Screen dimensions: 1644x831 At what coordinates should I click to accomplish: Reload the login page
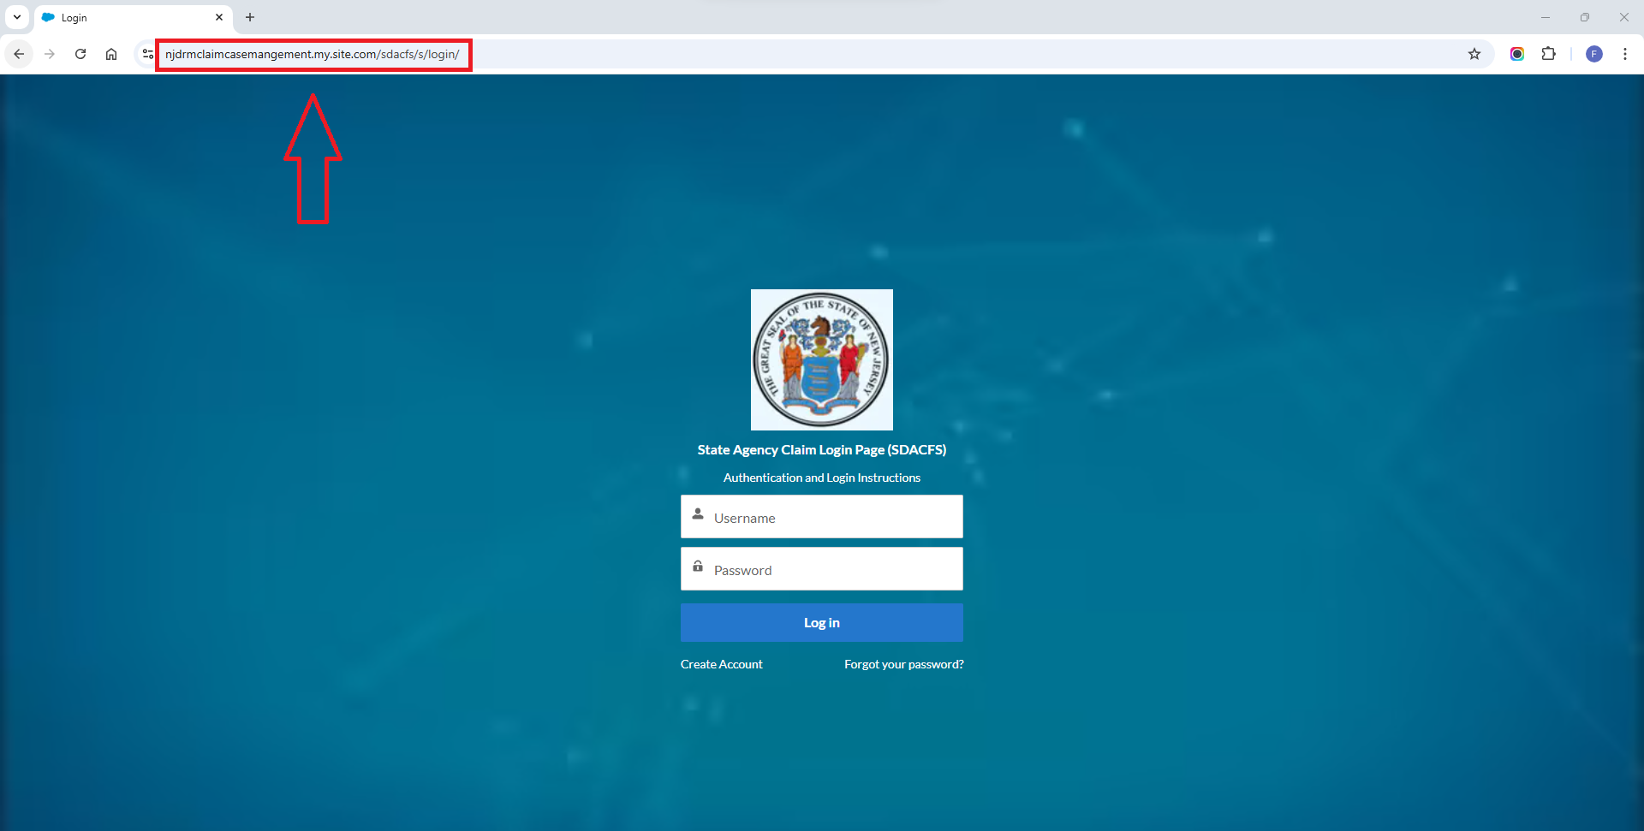(x=80, y=54)
